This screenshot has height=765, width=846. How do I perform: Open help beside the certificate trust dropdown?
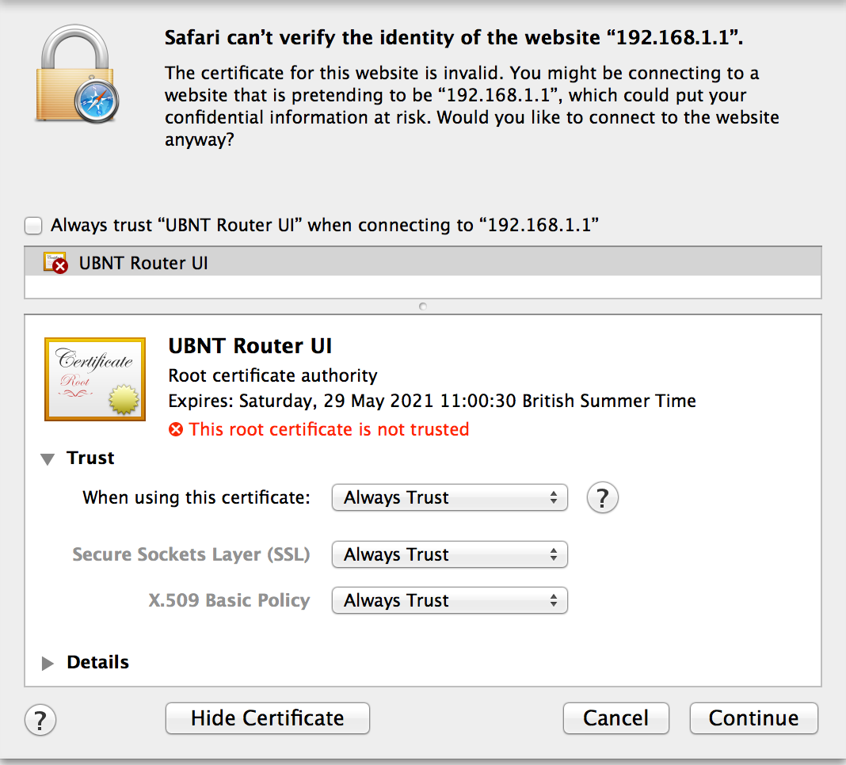click(602, 498)
